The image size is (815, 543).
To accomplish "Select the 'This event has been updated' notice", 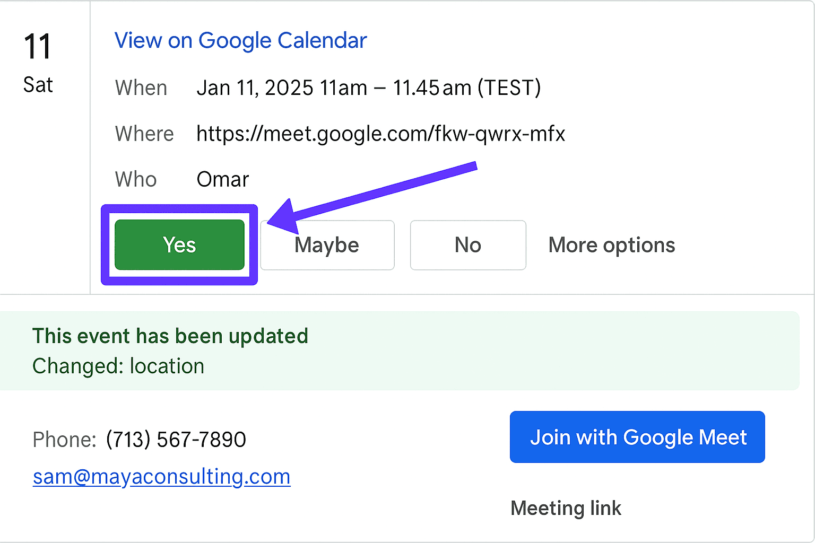I will click(170, 336).
